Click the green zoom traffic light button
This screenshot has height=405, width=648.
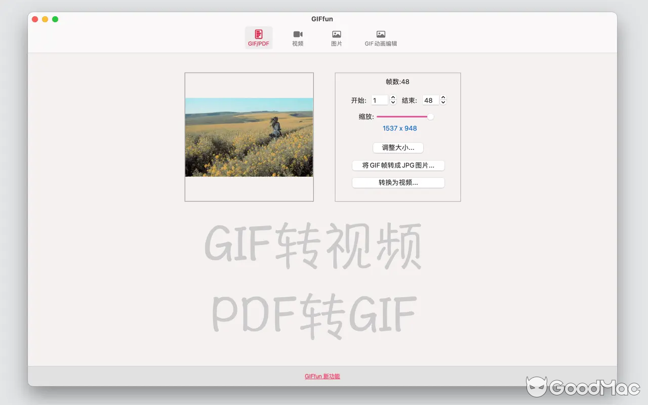click(x=55, y=19)
